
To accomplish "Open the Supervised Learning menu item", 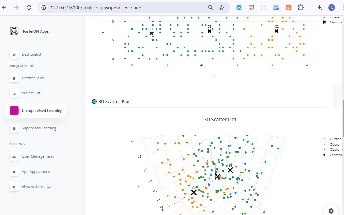I will point(39,128).
